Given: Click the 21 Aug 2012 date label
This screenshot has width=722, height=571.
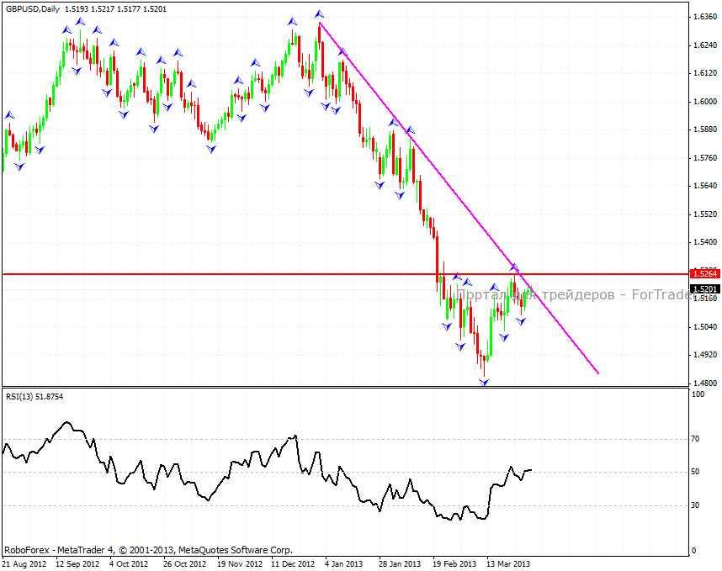Looking at the screenshot, I should point(23,563).
